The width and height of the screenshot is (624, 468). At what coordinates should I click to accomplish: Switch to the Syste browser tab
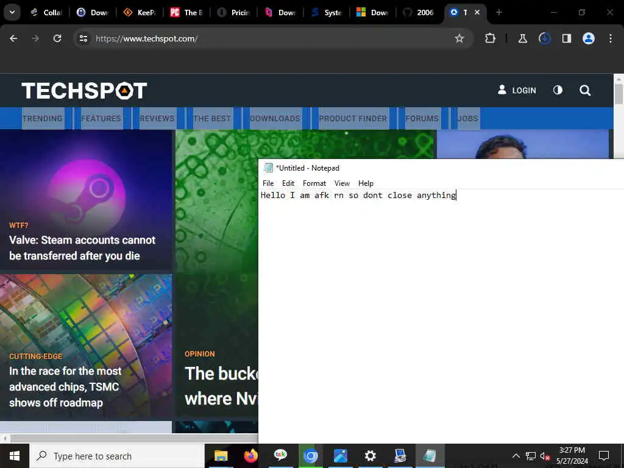tap(327, 12)
